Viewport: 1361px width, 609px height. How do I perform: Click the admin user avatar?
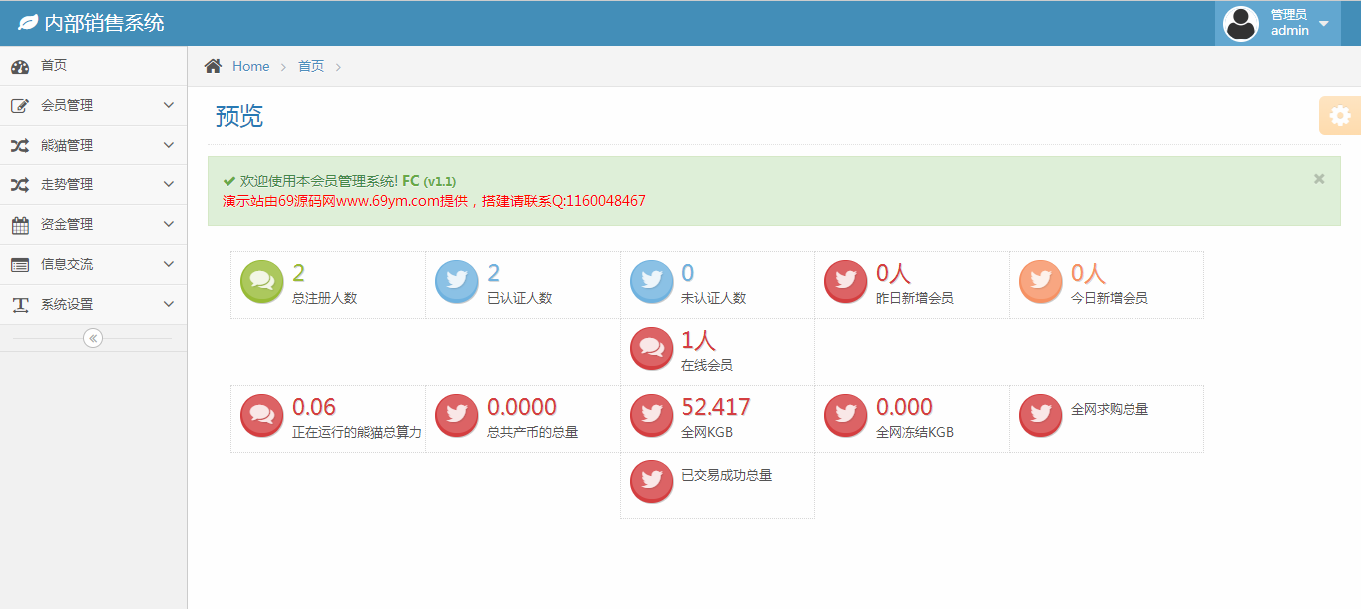(x=1241, y=23)
